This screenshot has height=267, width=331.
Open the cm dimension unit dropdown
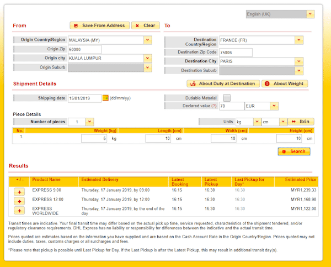point(283,122)
